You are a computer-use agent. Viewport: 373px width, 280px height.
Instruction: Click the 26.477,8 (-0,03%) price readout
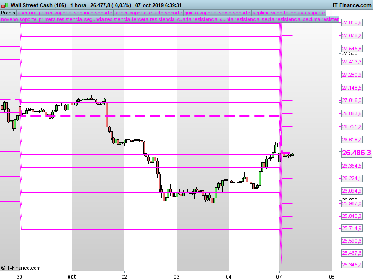[111, 5]
